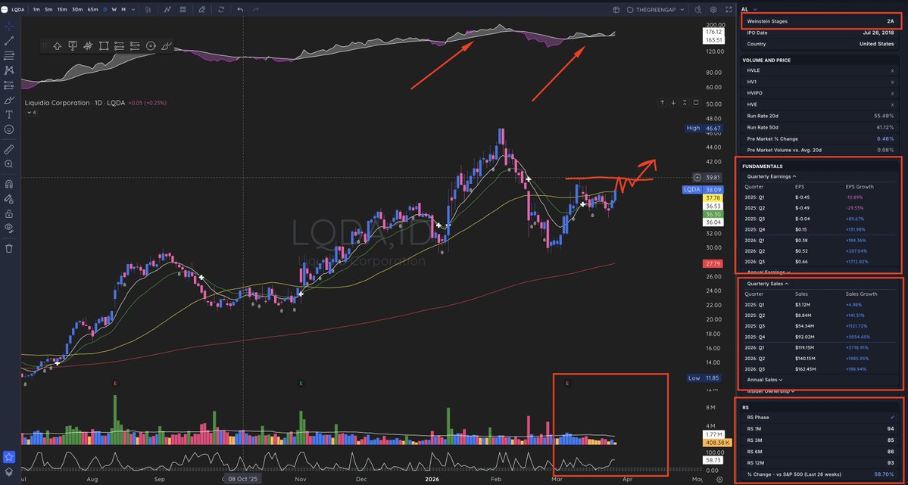908x485 pixels.
Task: Toggle magnet mode for drawings
Action: [x=9, y=184]
